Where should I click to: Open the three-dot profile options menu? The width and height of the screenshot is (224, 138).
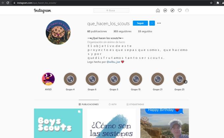(x=159, y=23)
